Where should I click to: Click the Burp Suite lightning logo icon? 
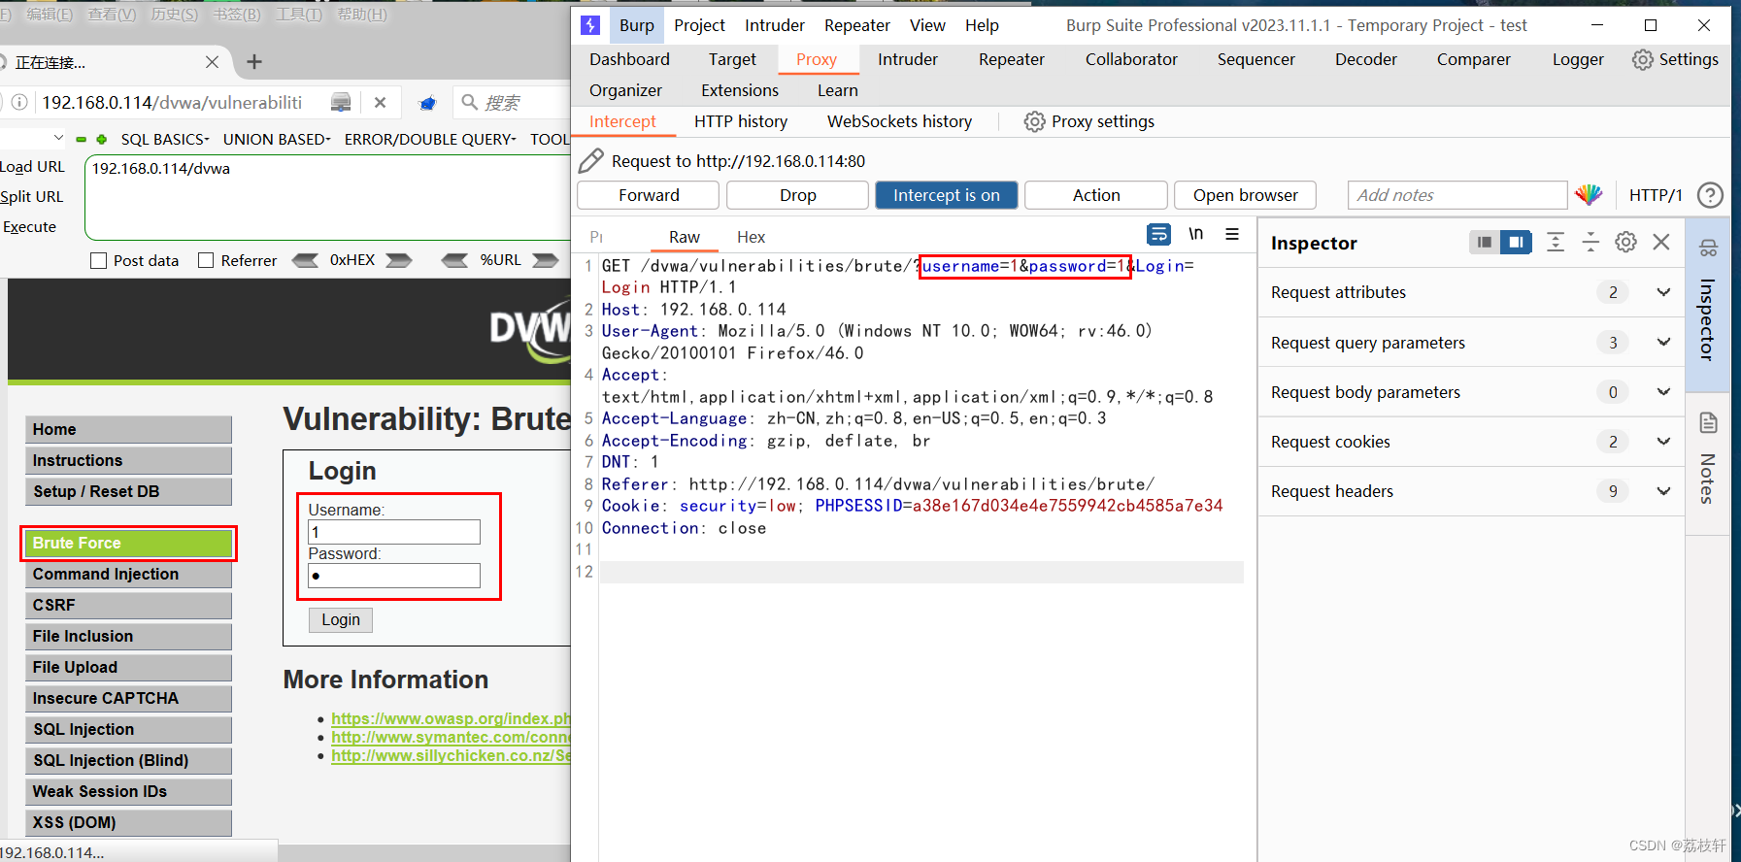(590, 25)
